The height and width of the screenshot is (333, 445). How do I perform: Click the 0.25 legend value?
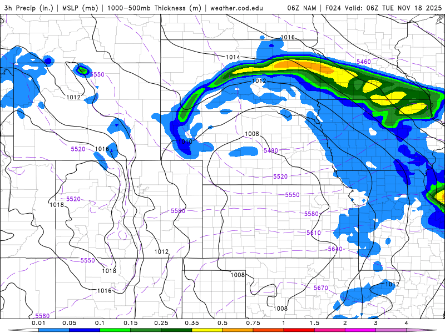[x=161, y=323]
